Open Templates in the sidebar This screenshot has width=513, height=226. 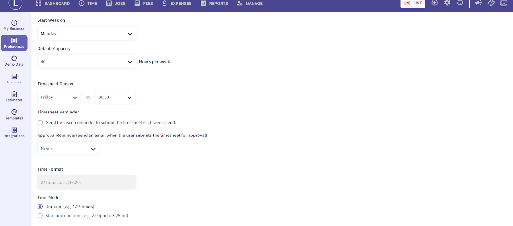click(14, 115)
